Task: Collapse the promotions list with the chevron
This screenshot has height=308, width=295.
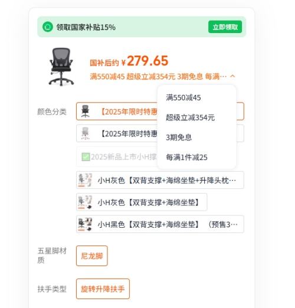Action: click(232, 76)
